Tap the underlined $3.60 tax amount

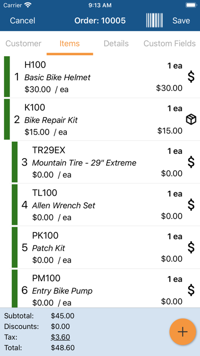tap(60, 337)
